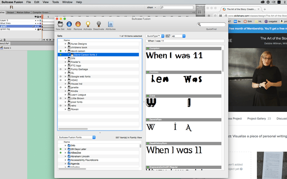Open the Window menu
Viewport: 287px width, 179px height.
pos(67,2)
